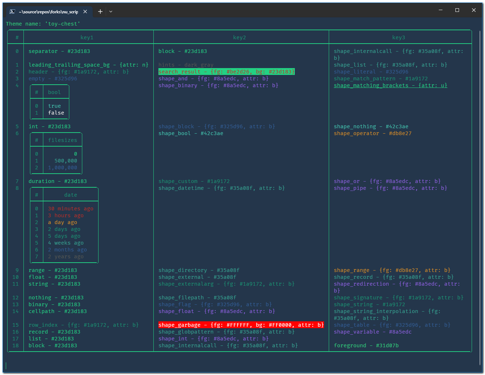Click 'range - #23d183' text
The width and height of the screenshot is (485, 375).
click(53, 270)
